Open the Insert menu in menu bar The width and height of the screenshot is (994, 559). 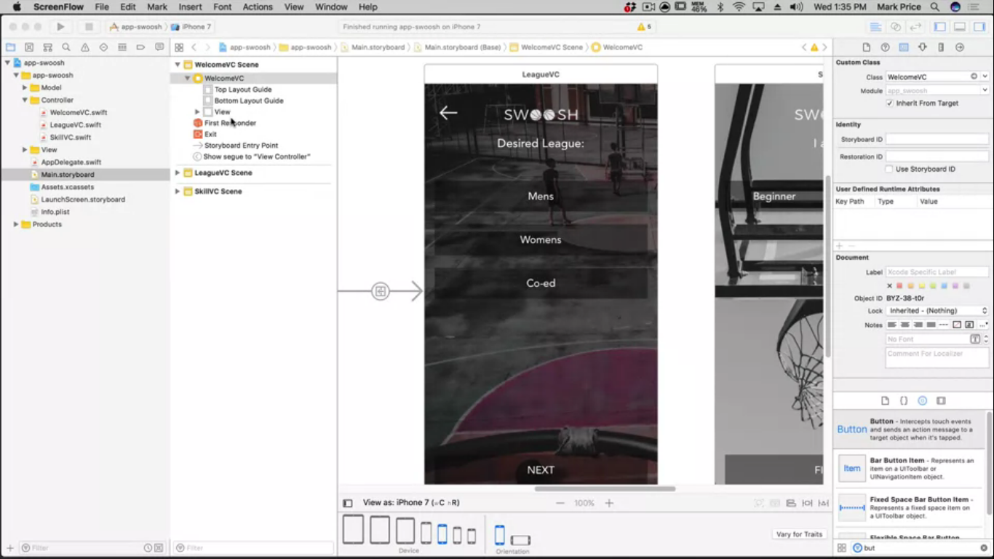[191, 7]
